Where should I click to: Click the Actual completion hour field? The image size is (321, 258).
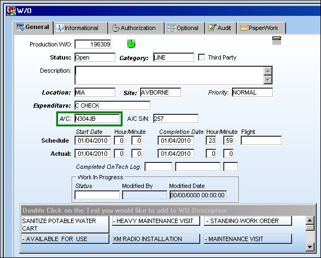211,154
